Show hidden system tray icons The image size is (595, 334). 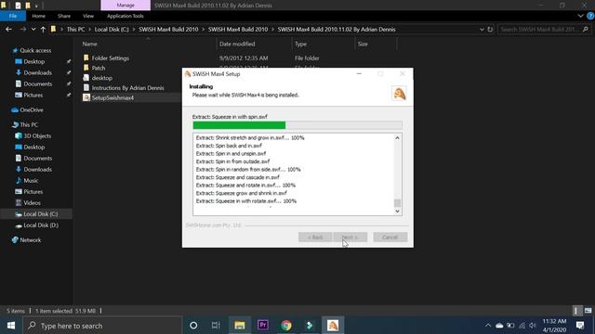click(x=488, y=326)
